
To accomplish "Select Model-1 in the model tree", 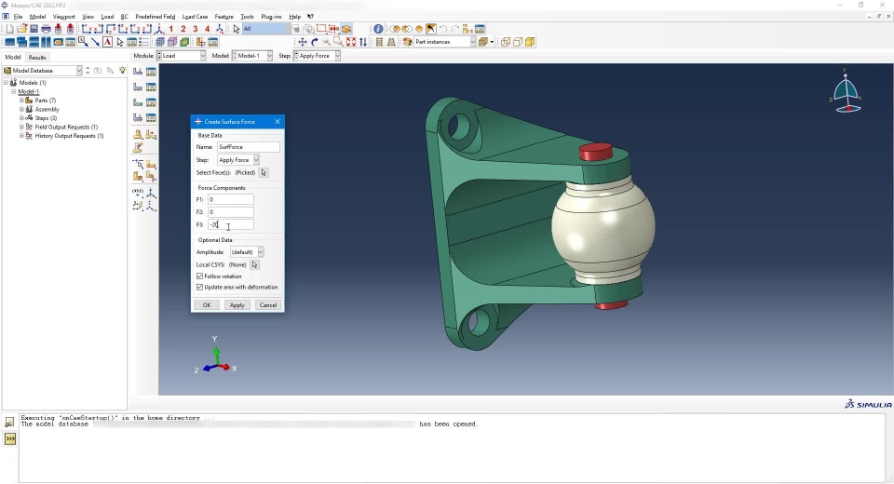I will (x=28, y=92).
